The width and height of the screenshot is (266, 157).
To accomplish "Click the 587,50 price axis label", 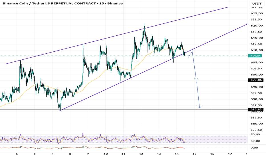I will click(256, 105).
